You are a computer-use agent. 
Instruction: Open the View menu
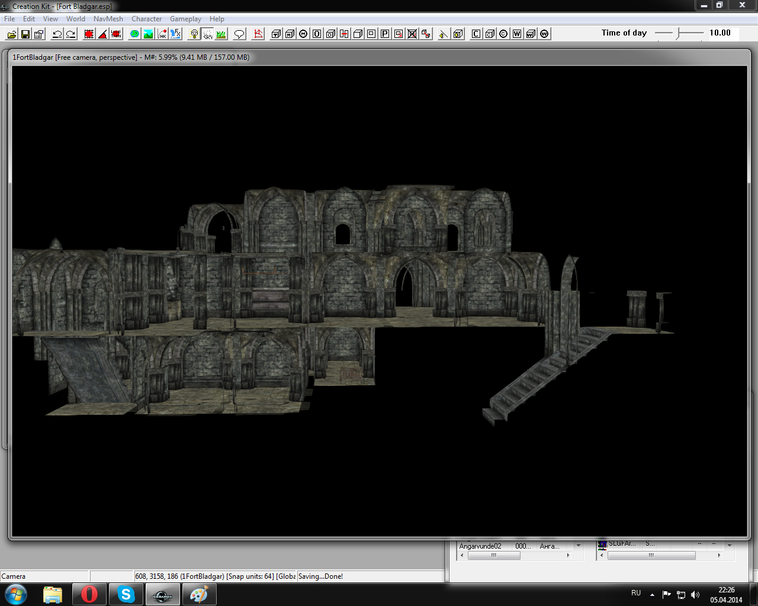click(x=50, y=19)
